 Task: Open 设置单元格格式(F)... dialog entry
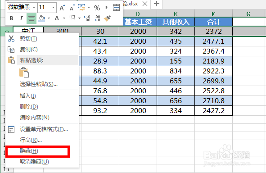[x=42, y=129]
